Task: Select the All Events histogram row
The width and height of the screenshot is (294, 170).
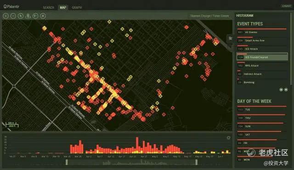Action: [262, 32]
